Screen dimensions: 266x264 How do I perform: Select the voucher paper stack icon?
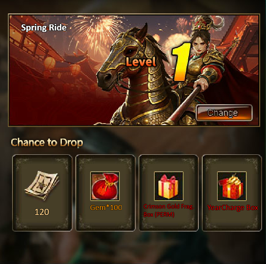(42, 186)
